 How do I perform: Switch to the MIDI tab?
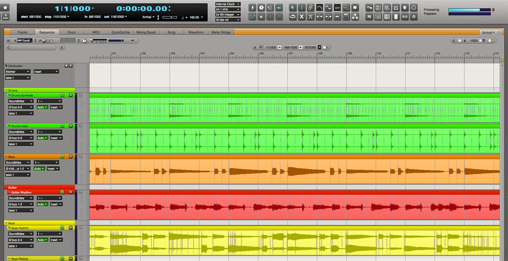pos(96,32)
